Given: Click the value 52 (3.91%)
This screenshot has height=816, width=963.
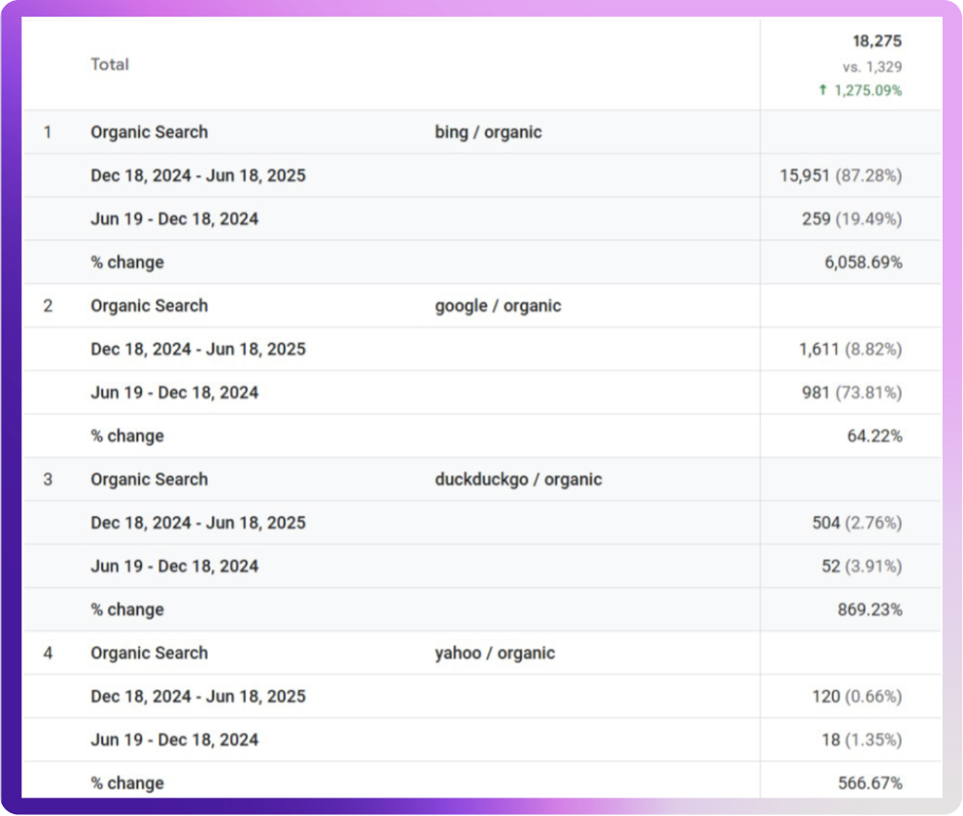Looking at the screenshot, I should pos(862,566).
